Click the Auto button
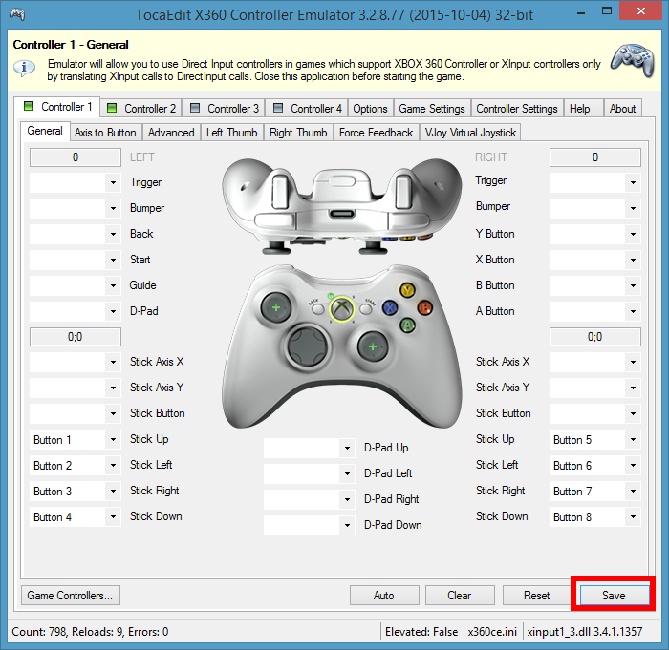669x650 pixels. tap(384, 595)
